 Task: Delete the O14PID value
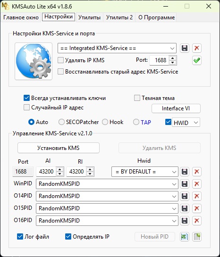(x=197, y=196)
